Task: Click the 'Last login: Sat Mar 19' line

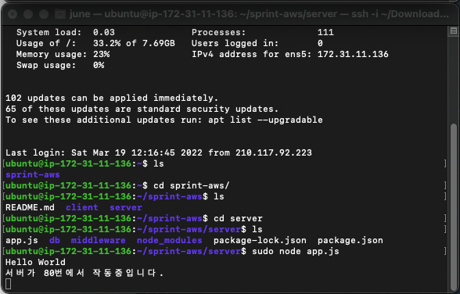Action: click(x=158, y=152)
